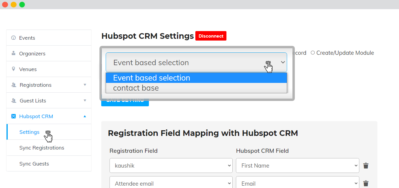Delete the Attendee email mapping row

pyautogui.click(x=366, y=184)
